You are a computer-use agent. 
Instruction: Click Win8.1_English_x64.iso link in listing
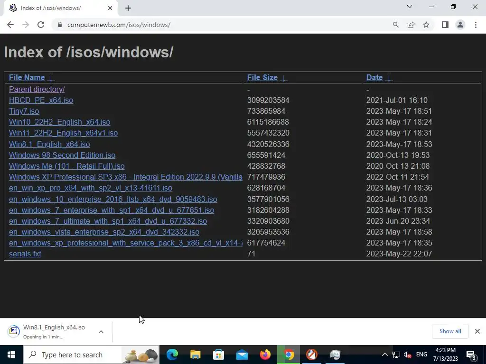point(49,144)
